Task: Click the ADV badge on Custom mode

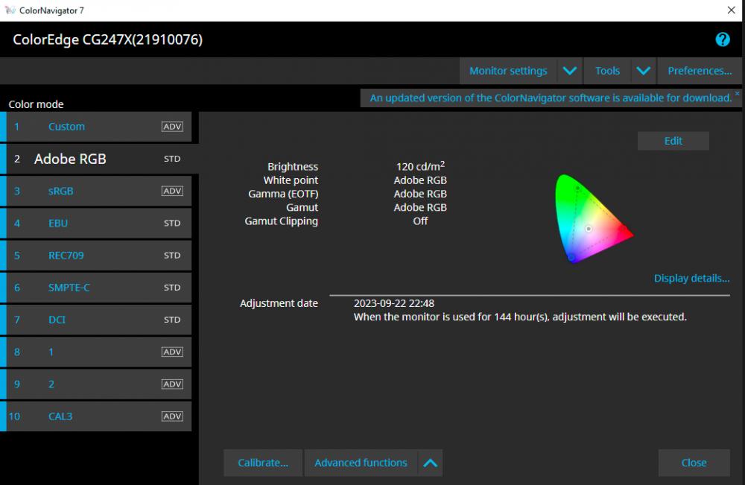Action: click(x=172, y=127)
